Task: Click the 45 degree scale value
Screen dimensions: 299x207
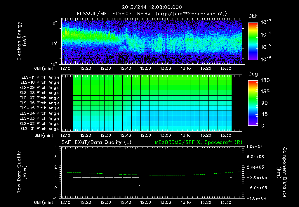Action: (x=265, y=114)
